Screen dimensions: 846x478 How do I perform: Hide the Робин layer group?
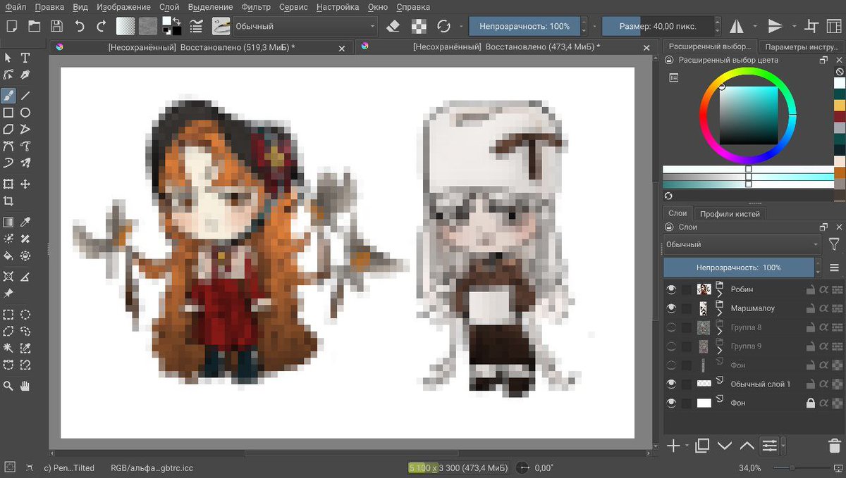click(x=671, y=289)
